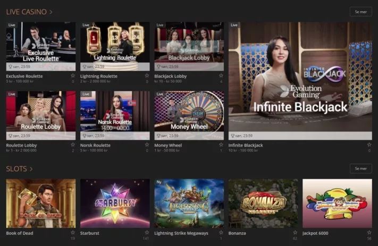
Task: Click the Starburst title text
Action: tap(90, 233)
